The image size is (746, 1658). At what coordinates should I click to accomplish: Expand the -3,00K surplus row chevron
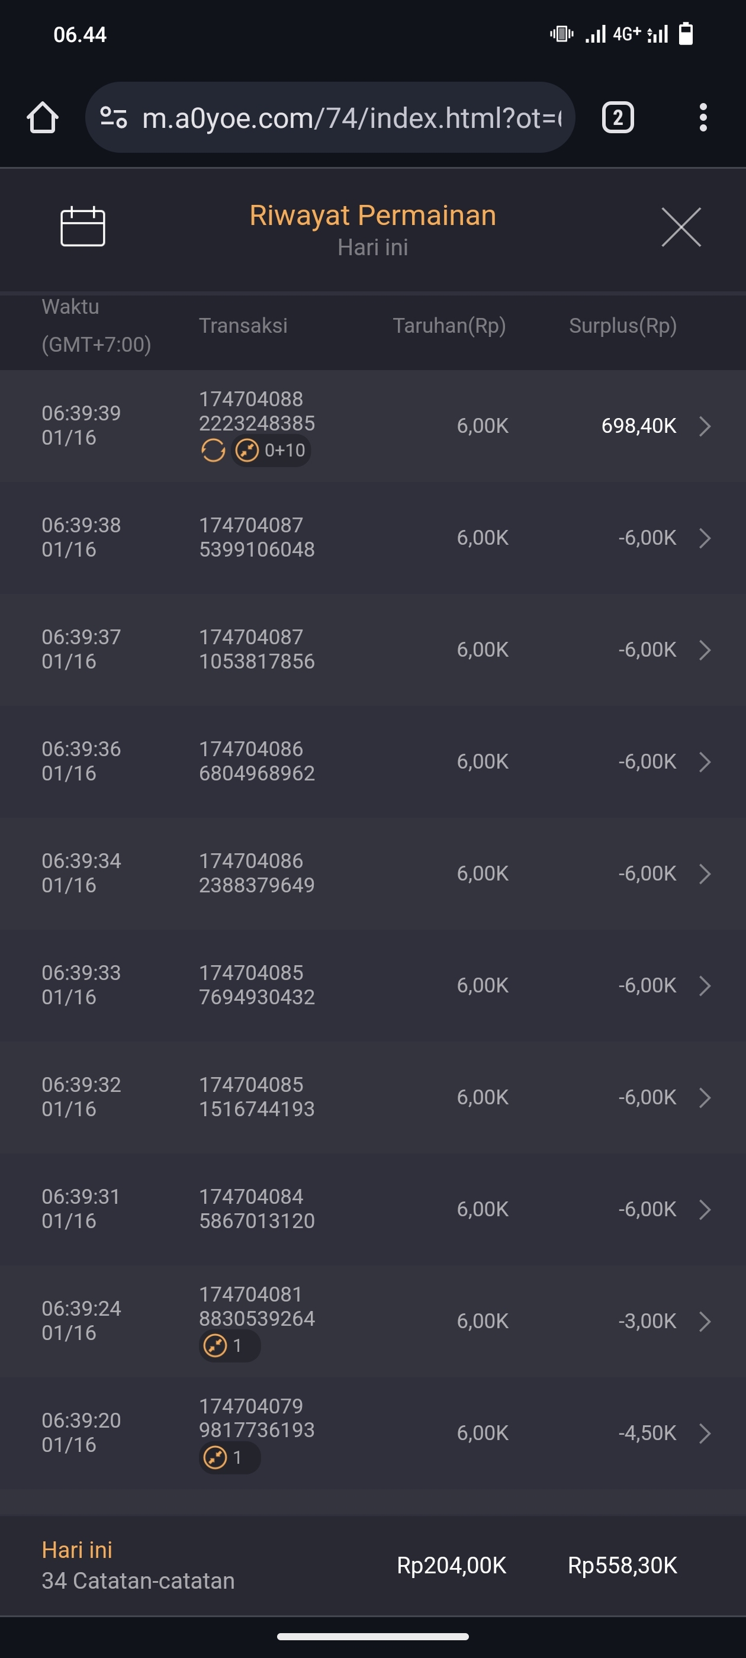(705, 1322)
